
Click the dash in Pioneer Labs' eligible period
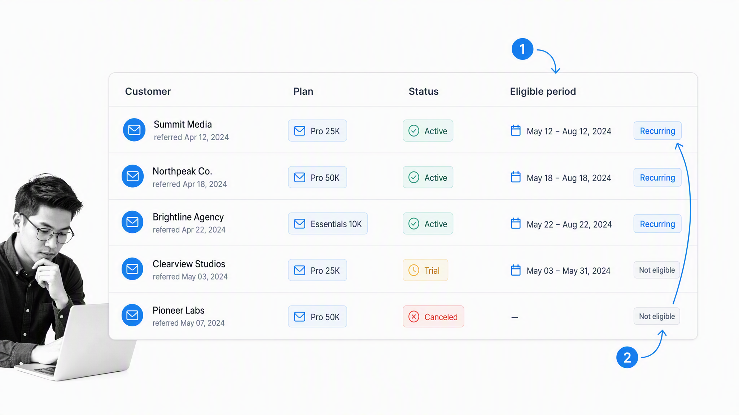click(x=515, y=317)
